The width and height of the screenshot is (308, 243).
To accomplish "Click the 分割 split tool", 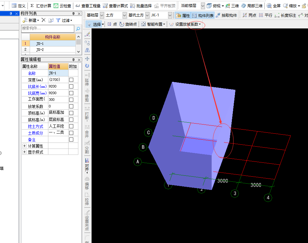I will point(87,147).
